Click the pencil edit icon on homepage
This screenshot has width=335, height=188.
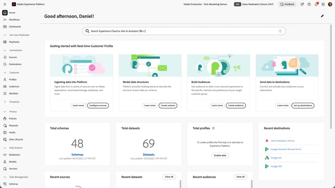(x=322, y=16)
